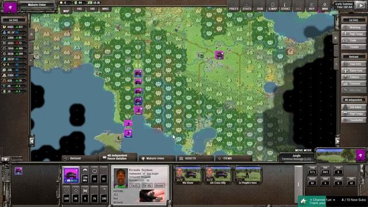368x207 pixels.
Task: Click the 1st SHQ resource panel header
Action: point(14,20)
